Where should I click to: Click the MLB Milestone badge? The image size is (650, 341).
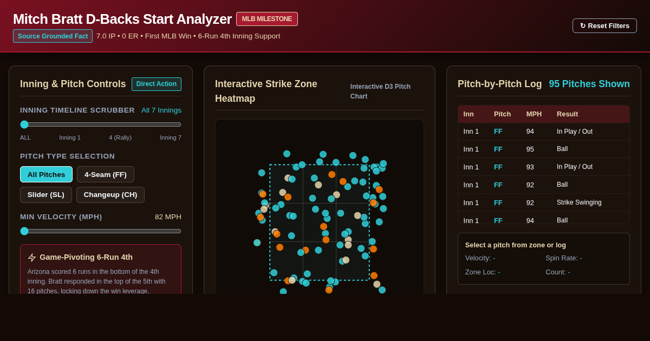267,19
